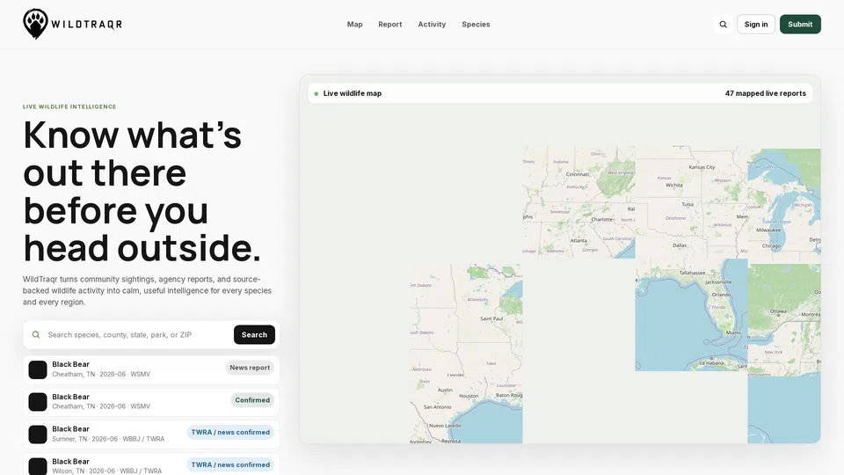This screenshot has width=844, height=475.
Task: Click the LIVE WILDLIFE INTELLIGENCE label
Action: (69, 106)
